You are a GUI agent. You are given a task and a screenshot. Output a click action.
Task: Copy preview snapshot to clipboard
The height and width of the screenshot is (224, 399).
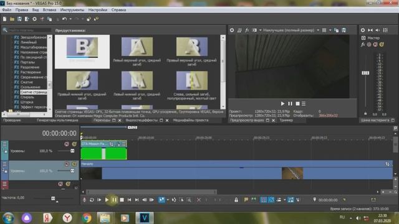tap(337, 30)
